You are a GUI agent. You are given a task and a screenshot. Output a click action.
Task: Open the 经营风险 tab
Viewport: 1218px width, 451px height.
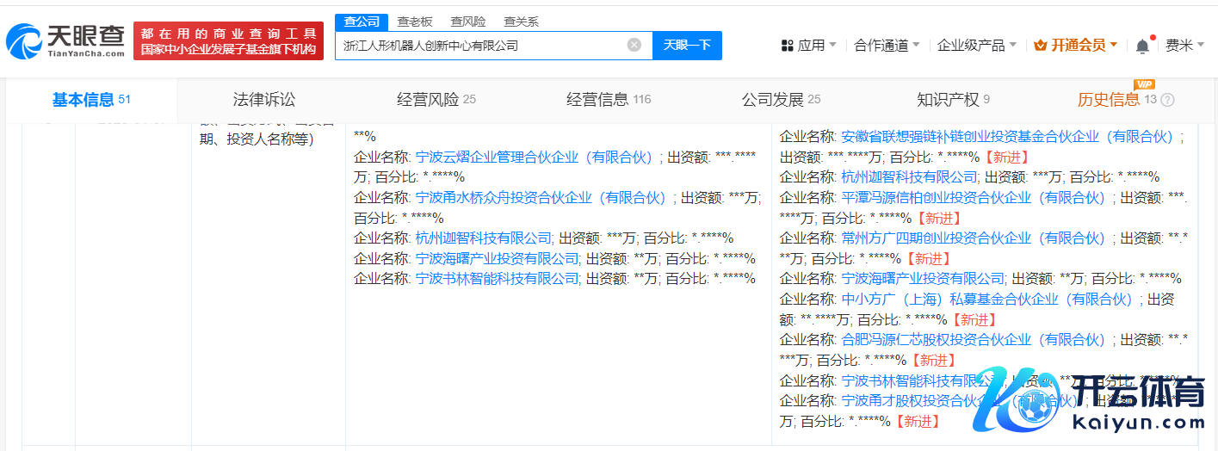coord(428,100)
